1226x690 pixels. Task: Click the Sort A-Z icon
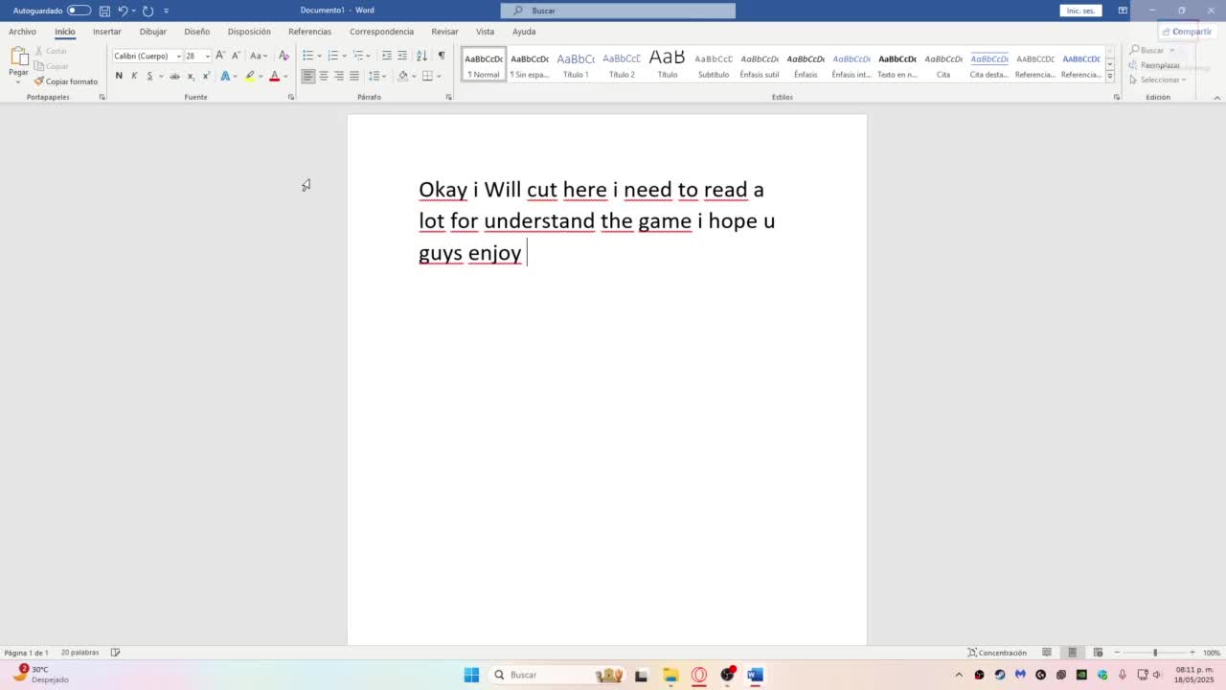(x=421, y=56)
